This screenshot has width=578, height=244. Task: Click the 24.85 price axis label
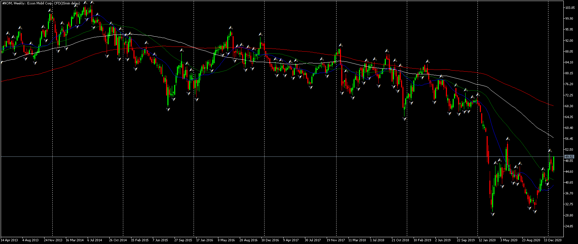click(x=568, y=226)
